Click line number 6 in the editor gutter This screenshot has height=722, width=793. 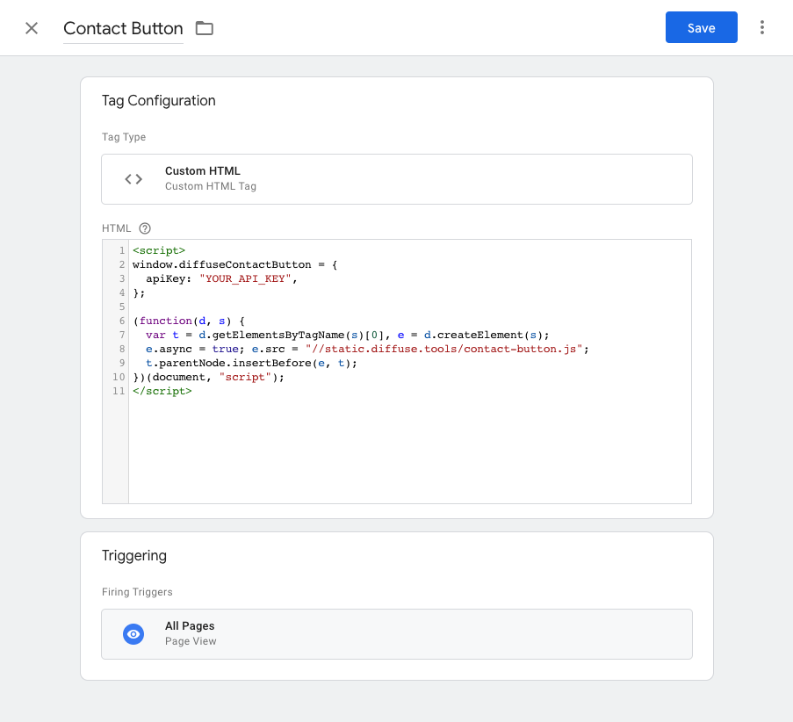tap(122, 321)
